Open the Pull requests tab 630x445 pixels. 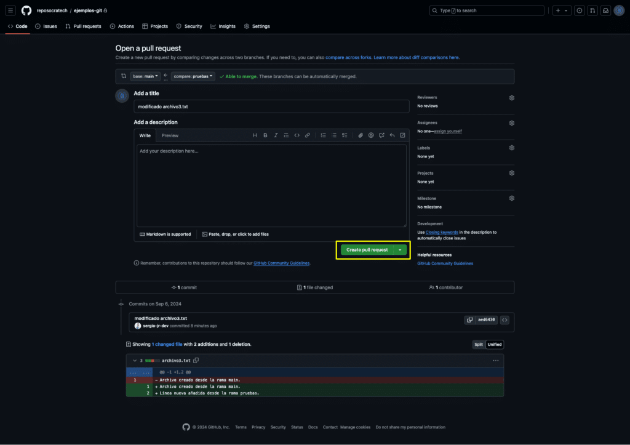[x=83, y=26]
